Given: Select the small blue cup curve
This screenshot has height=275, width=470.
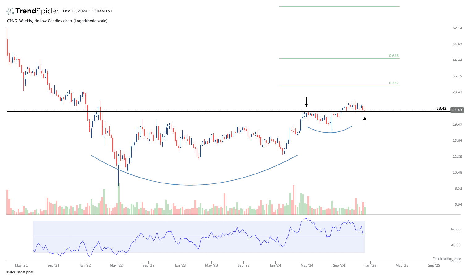Looking at the screenshot, I should tap(330, 132).
